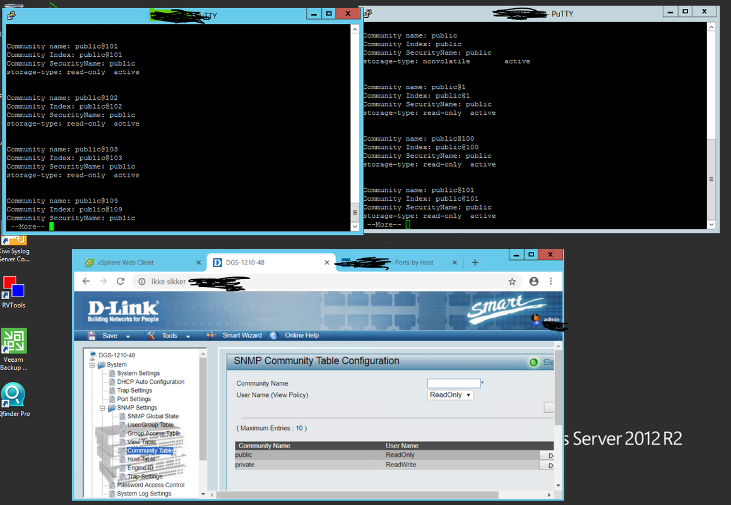Image resolution: width=731 pixels, height=505 pixels.
Task: Click the private community name cell
Action: coord(245,465)
